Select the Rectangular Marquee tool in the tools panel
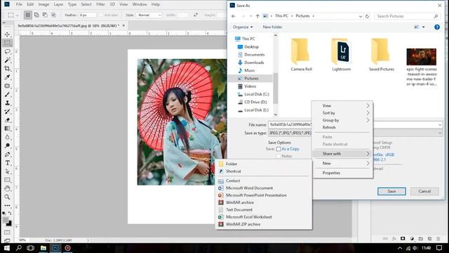 (8, 43)
